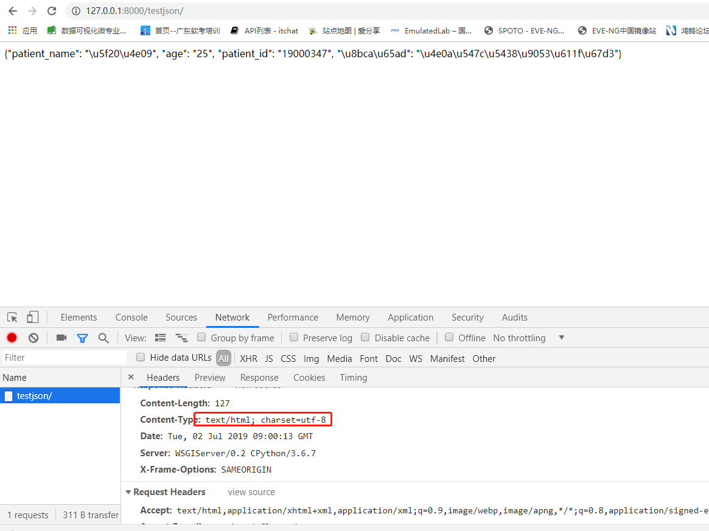Screen dimensions: 709x531
Task: Enable screenshot capture with camera icon
Action: [x=61, y=338]
